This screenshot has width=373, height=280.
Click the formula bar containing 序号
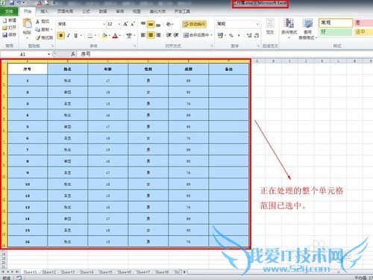[224, 54]
